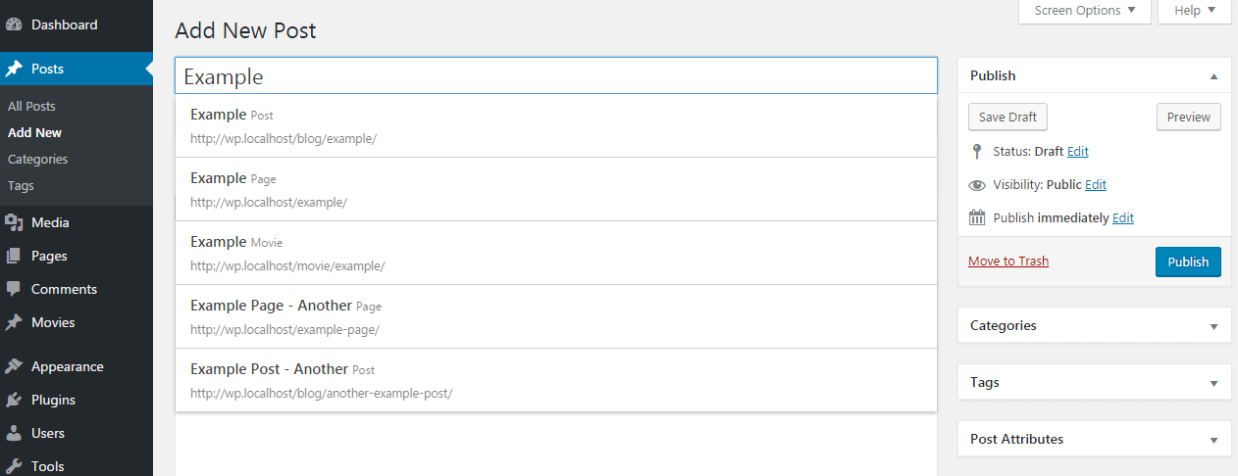This screenshot has height=476, width=1238.
Task: Select the Example Movie suggestion
Action: point(555,253)
